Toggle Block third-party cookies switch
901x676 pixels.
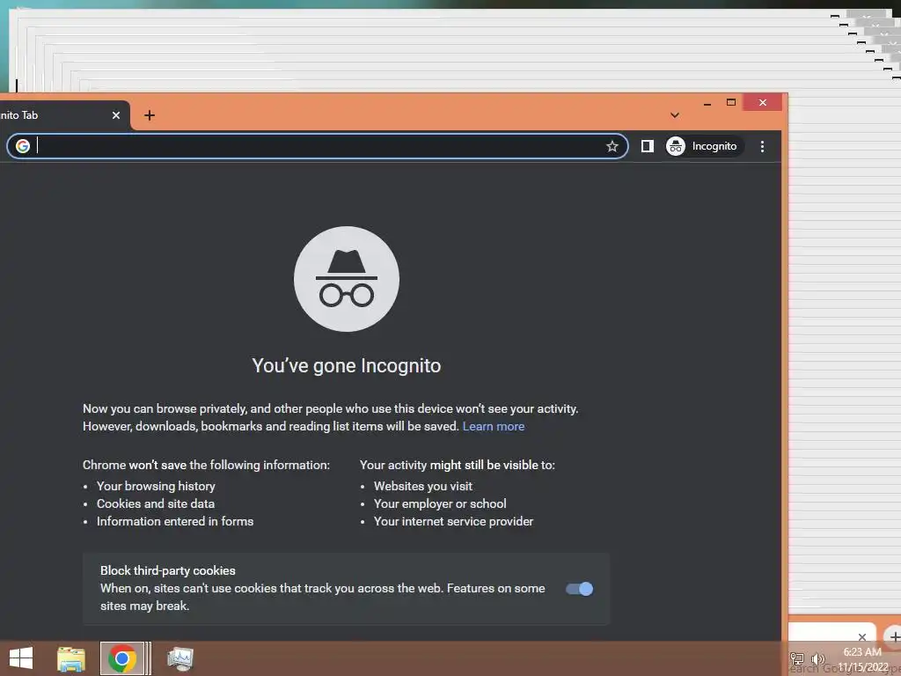[579, 589]
